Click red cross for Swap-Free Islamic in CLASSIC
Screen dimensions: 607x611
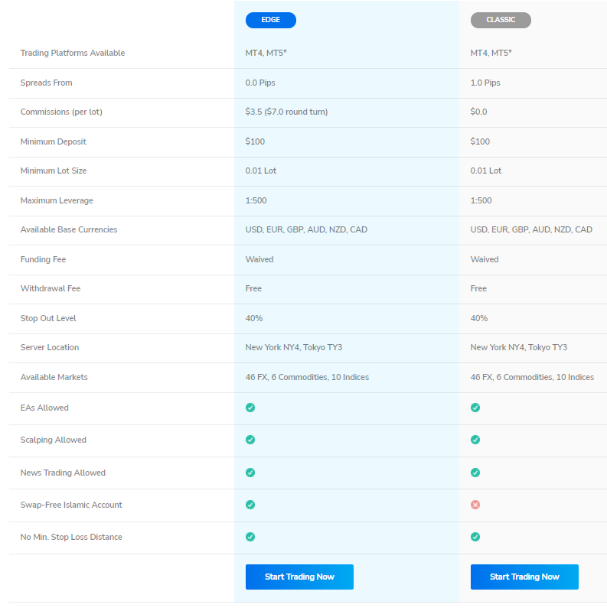[x=475, y=505]
